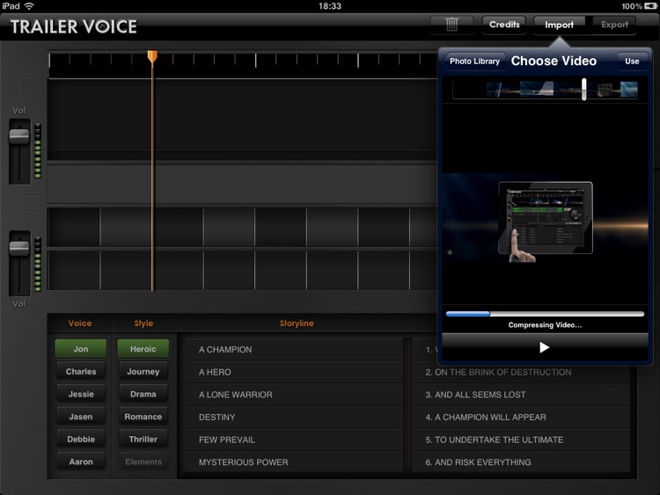Tap the battery icon in status bar
Viewport: 660px width, 495px height.
[650, 6]
